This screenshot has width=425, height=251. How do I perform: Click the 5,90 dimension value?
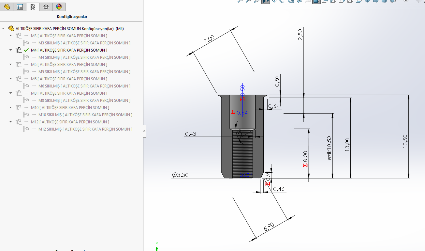pos(269,227)
